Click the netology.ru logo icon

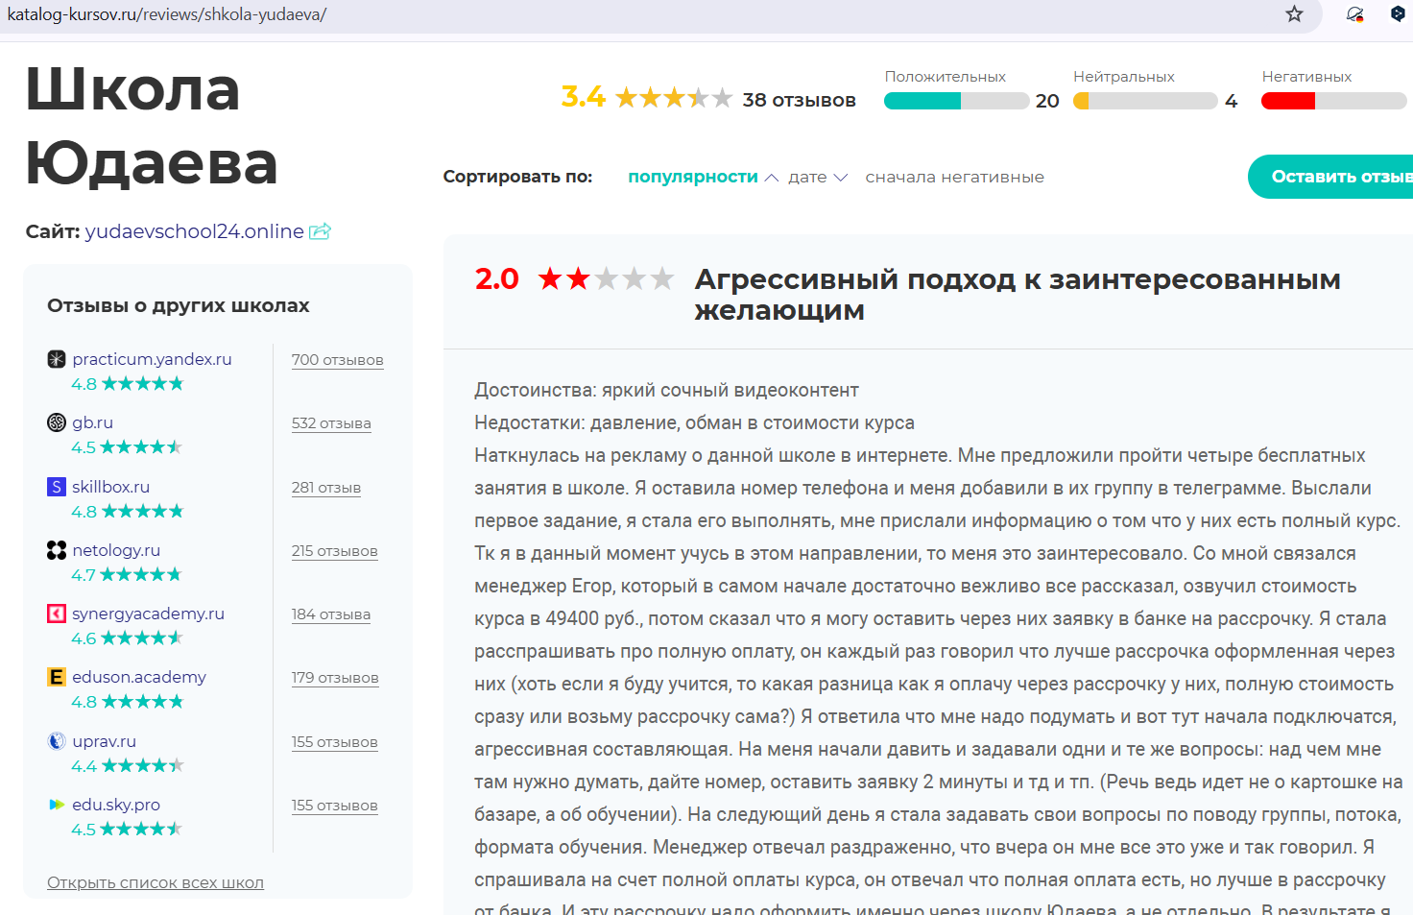point(57,550)
